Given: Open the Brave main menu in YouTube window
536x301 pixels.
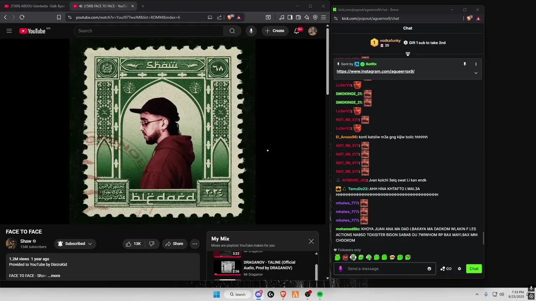Looking at the screenshot, I should 323,18.
